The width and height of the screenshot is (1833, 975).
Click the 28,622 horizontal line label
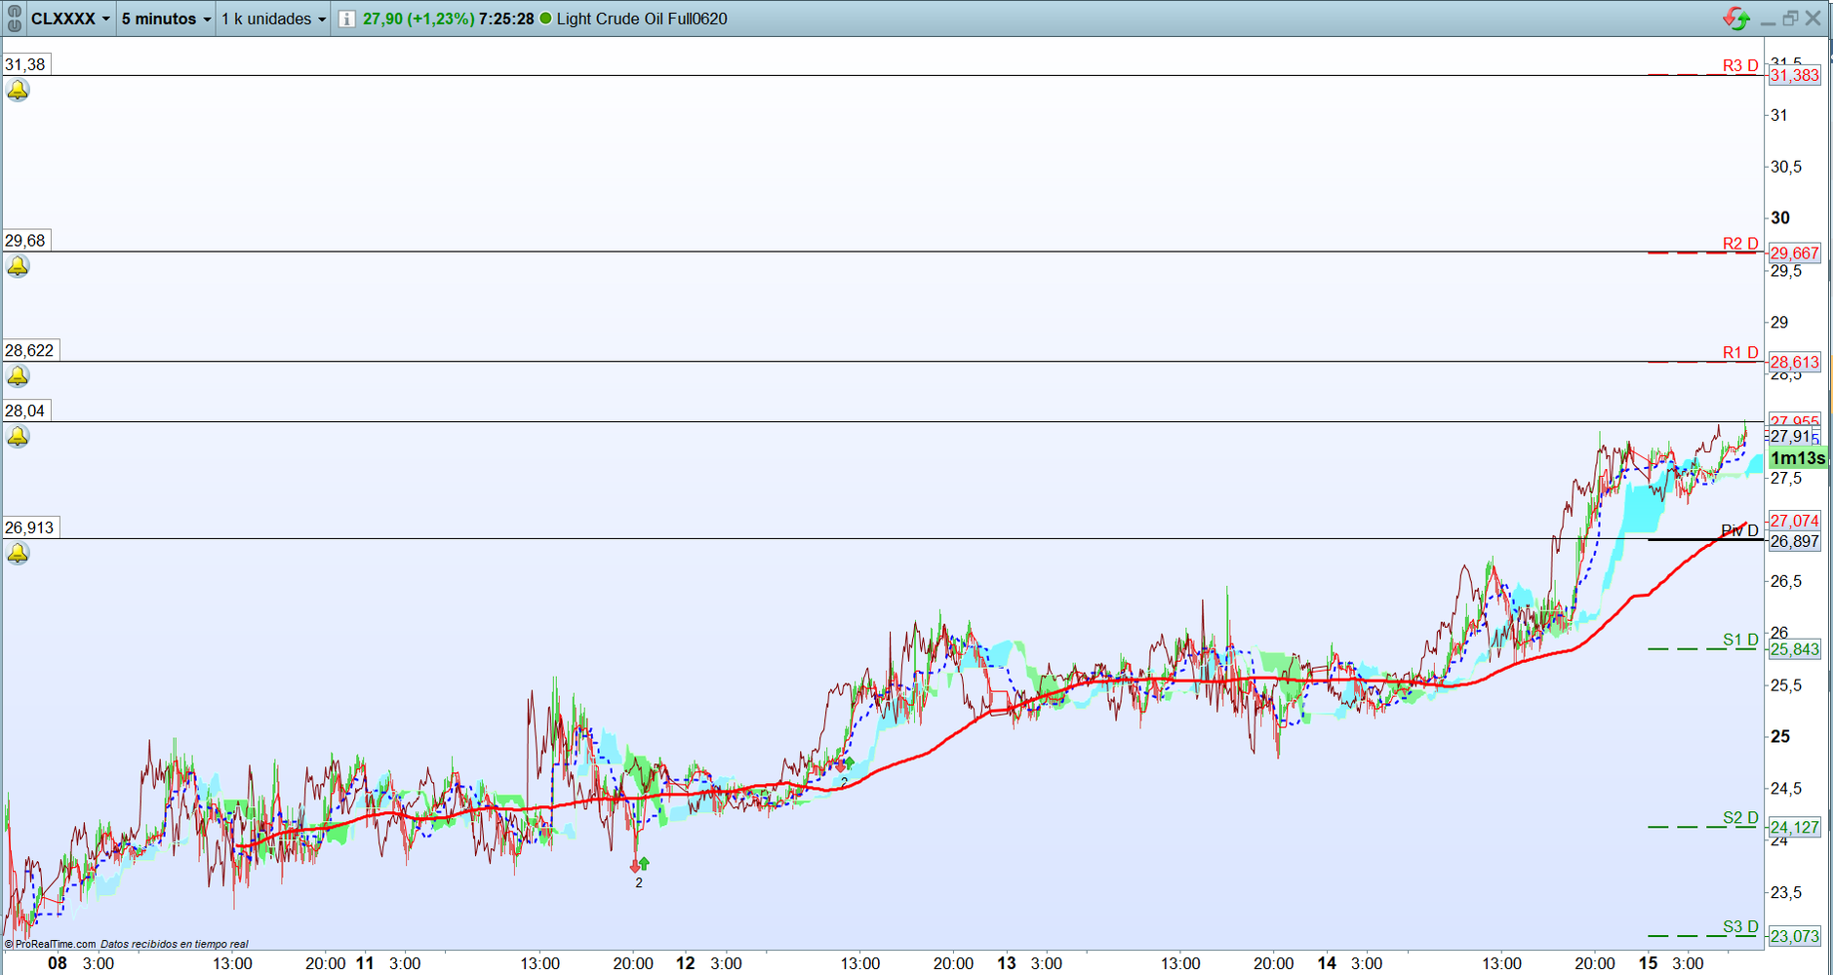30,351
